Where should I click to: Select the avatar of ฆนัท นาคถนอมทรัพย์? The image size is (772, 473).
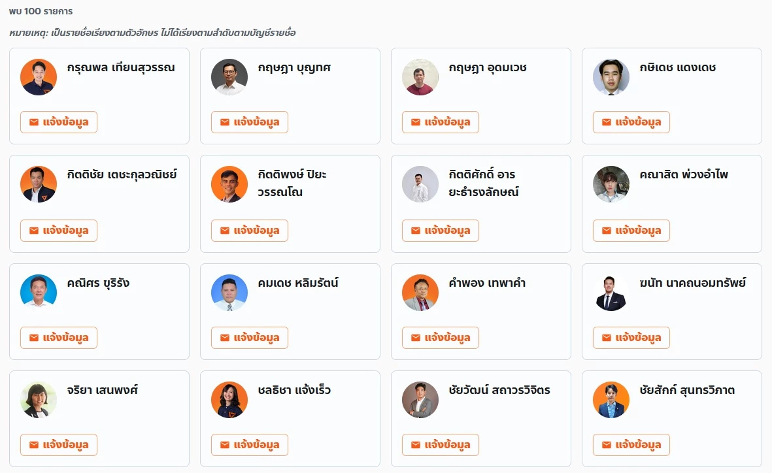611,293
